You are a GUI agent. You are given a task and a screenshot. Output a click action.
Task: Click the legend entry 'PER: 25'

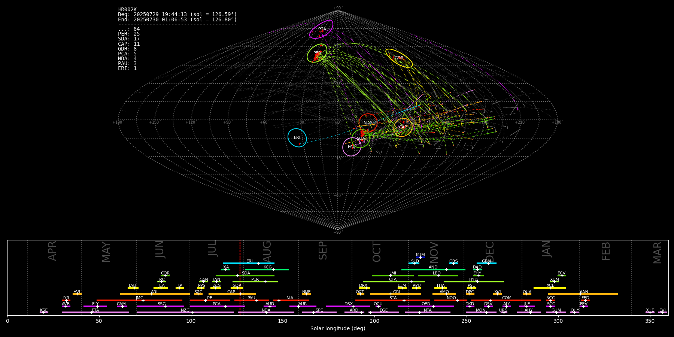point(129,34)
